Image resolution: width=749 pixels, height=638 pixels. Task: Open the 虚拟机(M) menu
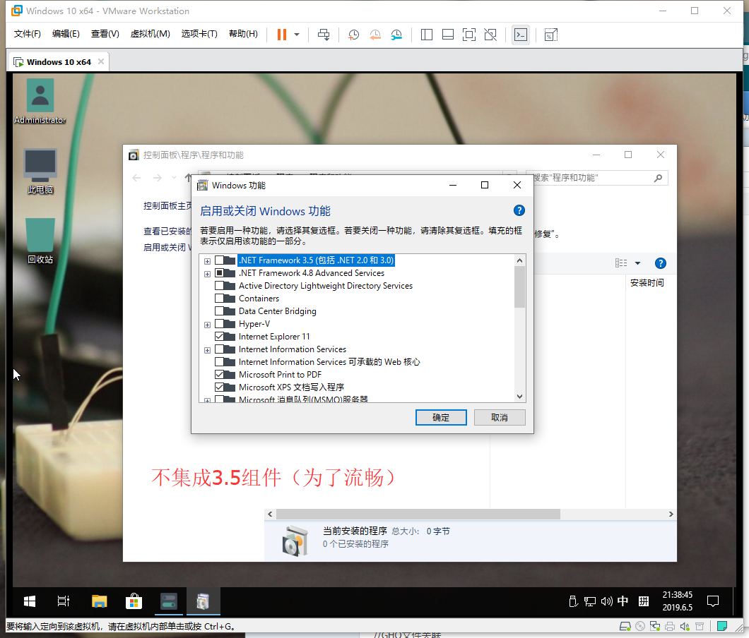[x=150, y=34]
